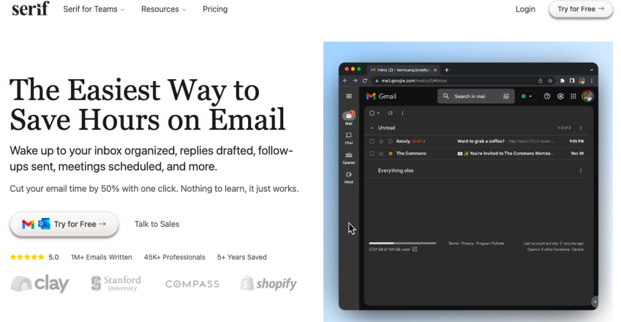Click the Compass logo
Image resolution: width=621 pixels, height=322 pixels.
(192, 284)
